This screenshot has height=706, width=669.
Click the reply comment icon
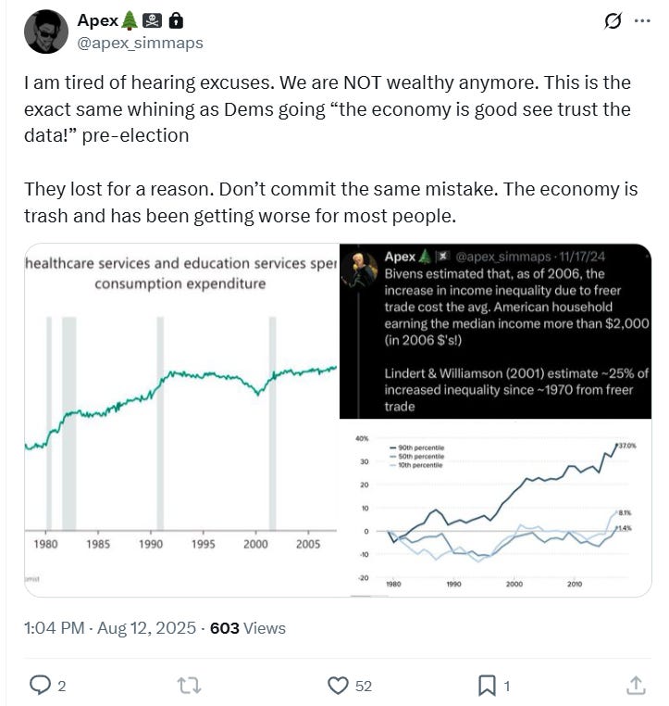click(x=40, y=686)
